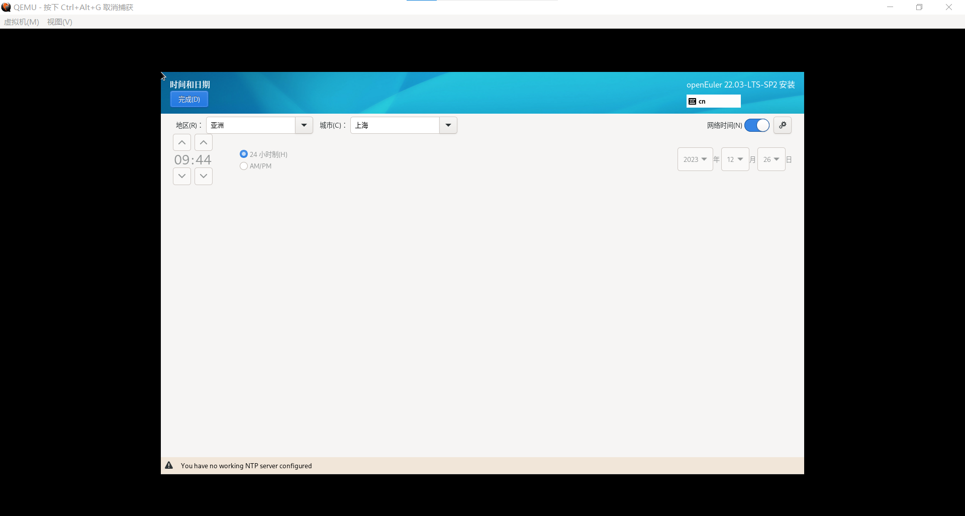Image resolution: width=965 pixels, height=516 pixels.
Task: Close the QEMU window
Action: click(949, 7)
